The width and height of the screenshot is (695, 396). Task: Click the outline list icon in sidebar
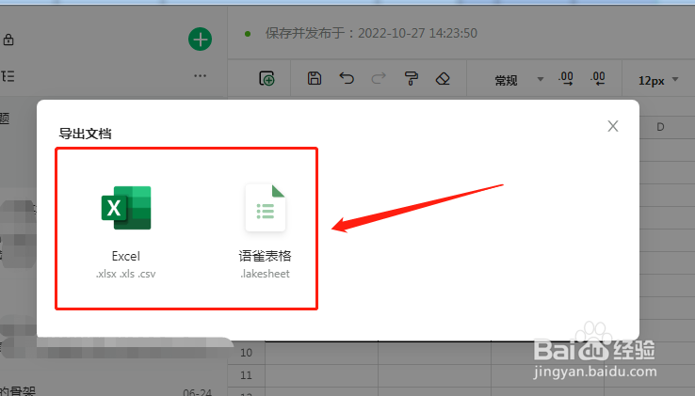click(x=8, y=76)
